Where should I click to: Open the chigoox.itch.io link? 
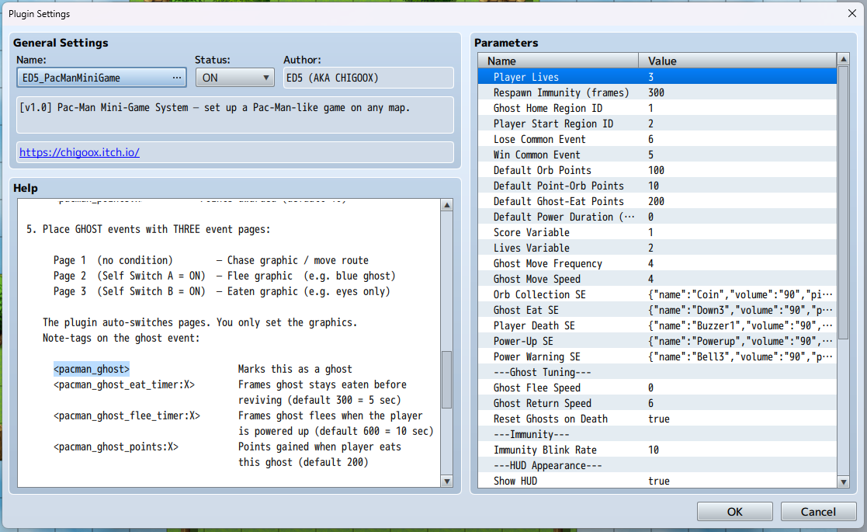pyautogui.click(x=80, y=152)
